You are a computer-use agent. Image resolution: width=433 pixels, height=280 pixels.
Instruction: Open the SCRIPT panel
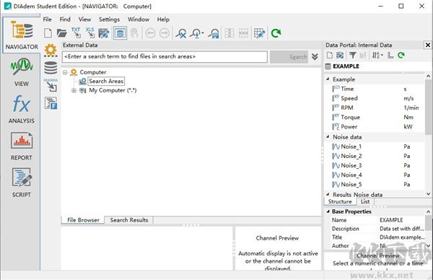(21, 183)
